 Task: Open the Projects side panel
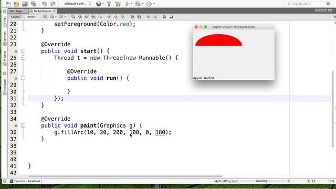coord(5,58)
